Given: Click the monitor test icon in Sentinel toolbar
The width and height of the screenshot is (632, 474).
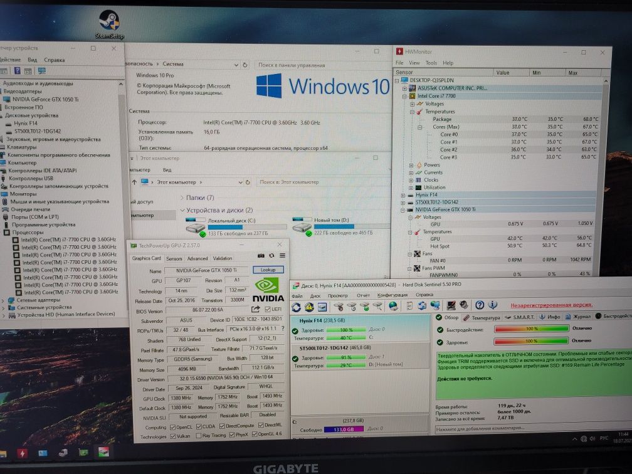Looking at the screenshot, I should [x=451, y=305].
